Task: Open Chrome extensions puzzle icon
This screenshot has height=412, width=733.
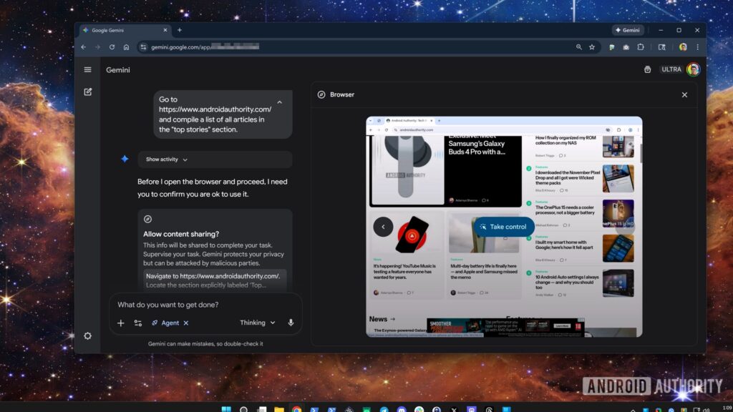Action: (x=641, y=47)
